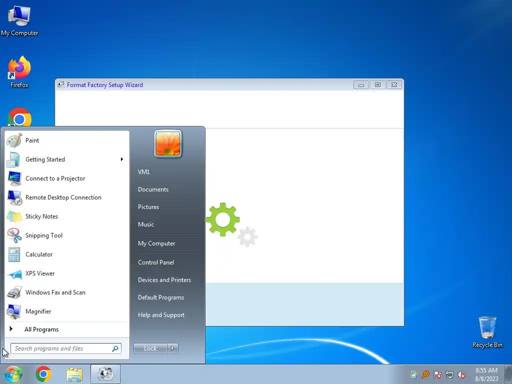Minimize the Format Factory Setup Wizard
Viewport: 512px width, 384px height.
pyautogui.click(x=361, y=85)
